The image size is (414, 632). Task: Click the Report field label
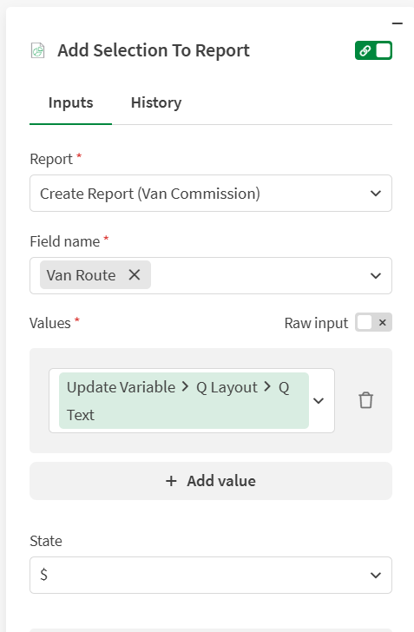tap(51, 159)
